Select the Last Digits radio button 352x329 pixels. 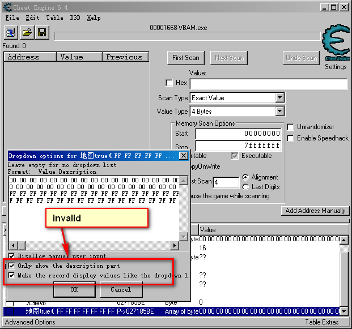point(245,187)
